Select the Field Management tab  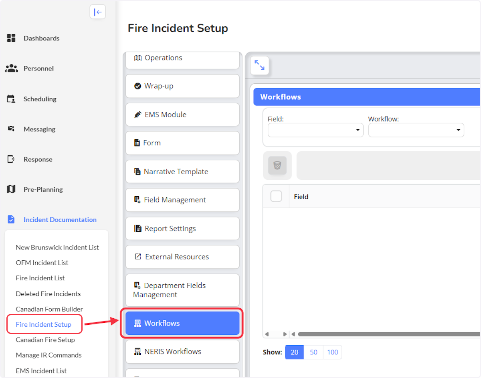pyautogui.click(x=182, y=200)
